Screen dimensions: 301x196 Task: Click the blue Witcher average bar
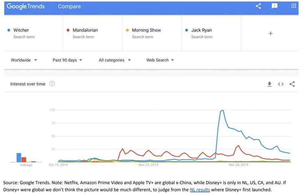tap(18, 157)
